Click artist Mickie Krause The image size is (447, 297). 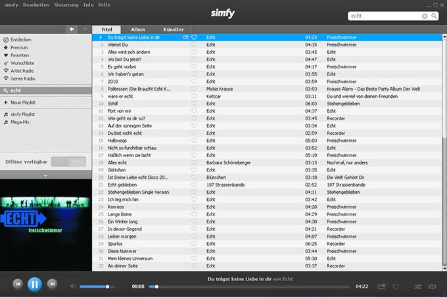click(220, 89)
